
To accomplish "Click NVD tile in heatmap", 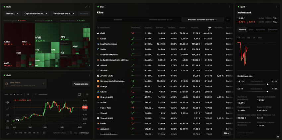I will tap(47, 32).
